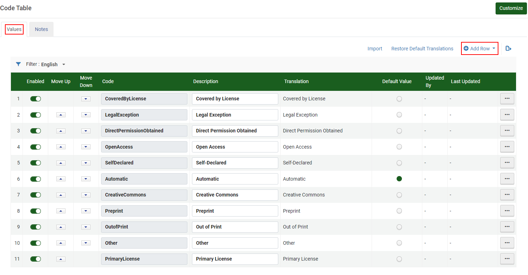Move CoveredByLicense row down

[x=86, y=99]
